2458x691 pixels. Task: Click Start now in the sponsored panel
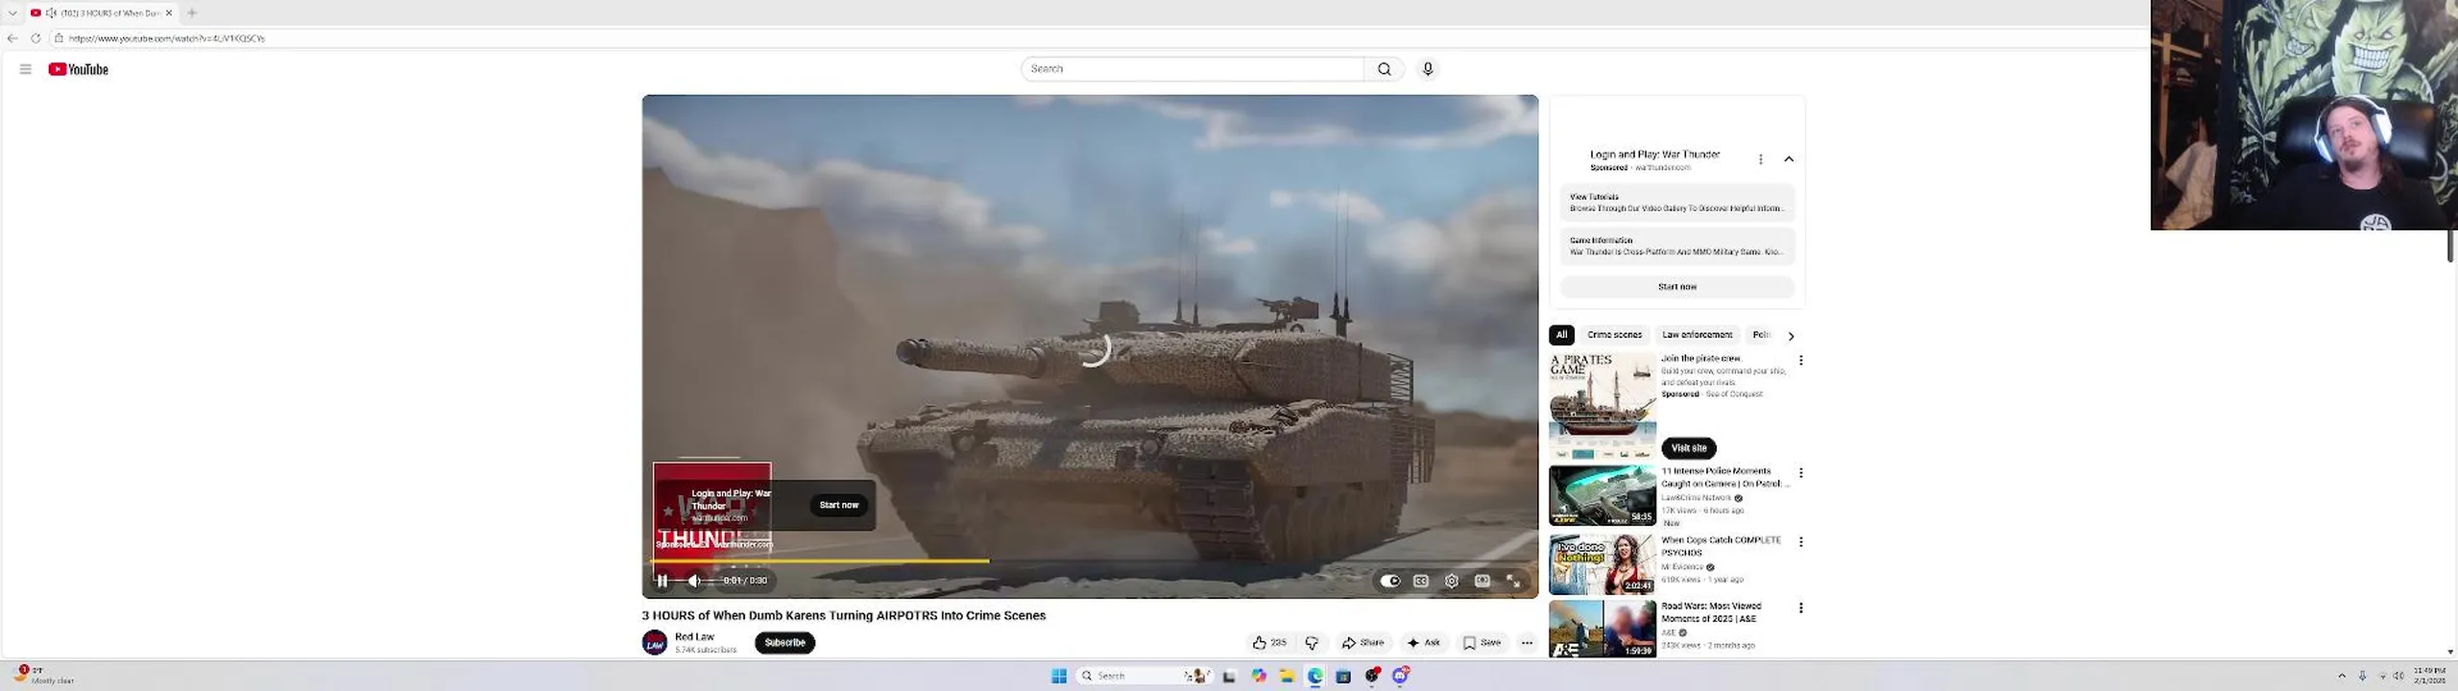pyautogui.click(x=1677, y=287)
